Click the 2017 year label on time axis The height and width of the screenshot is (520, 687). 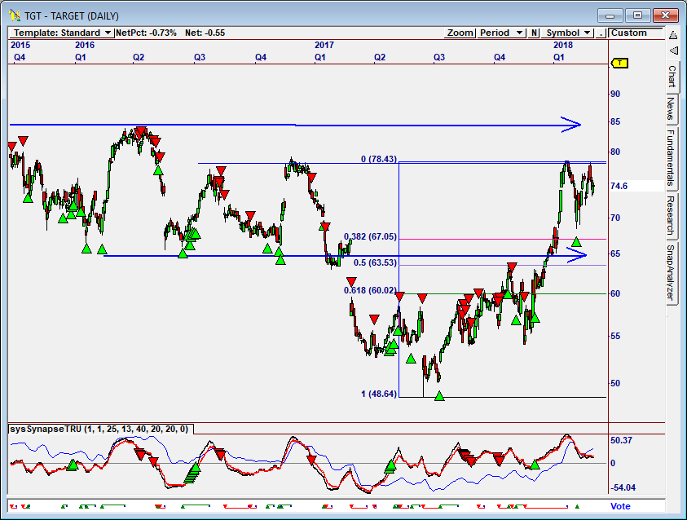pos(324,45)
